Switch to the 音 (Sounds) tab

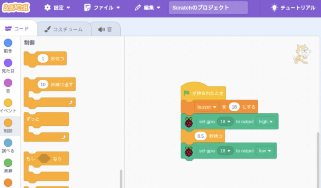[x=105, y=29]
